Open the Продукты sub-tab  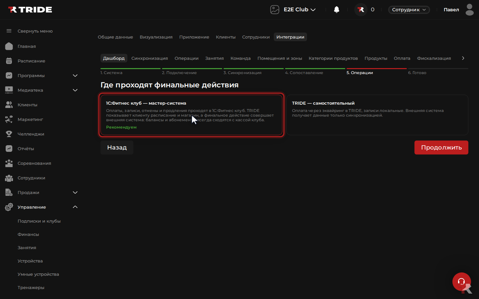(x=376, y=58)
